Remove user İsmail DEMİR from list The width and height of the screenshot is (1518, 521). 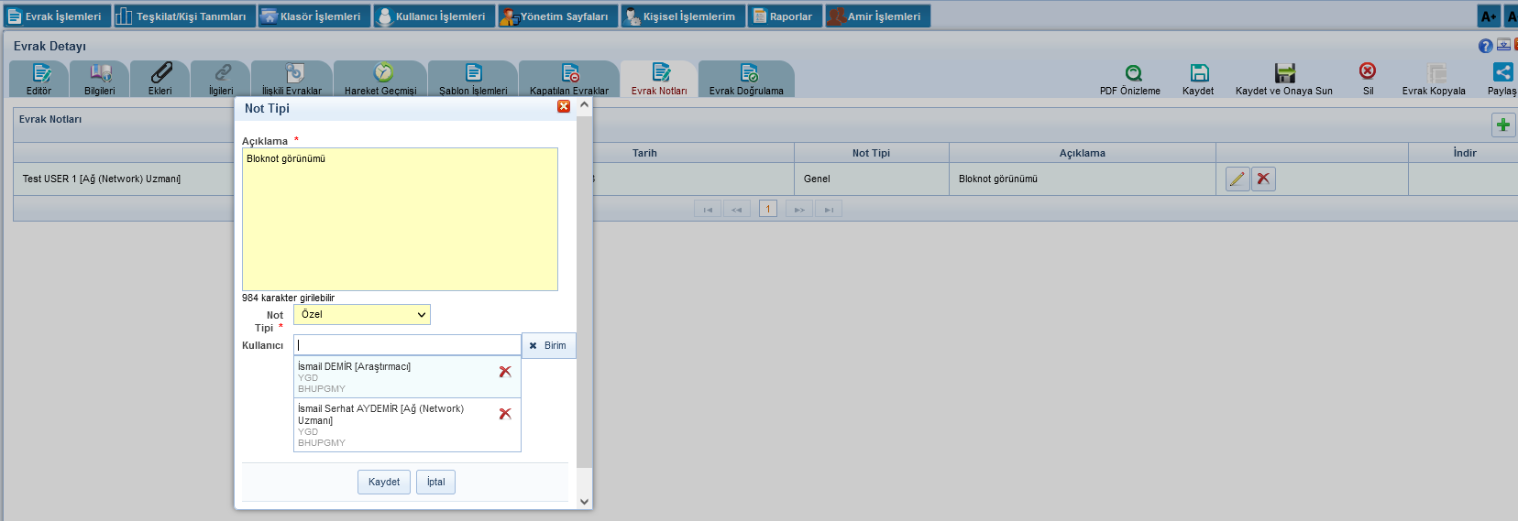pyautogui.click(x=505, y=372)
